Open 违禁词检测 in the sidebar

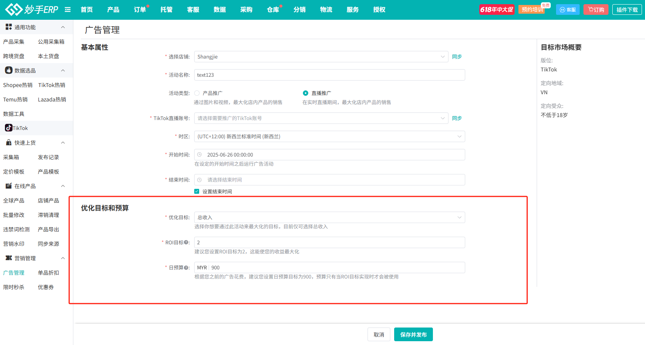point(16,229)
